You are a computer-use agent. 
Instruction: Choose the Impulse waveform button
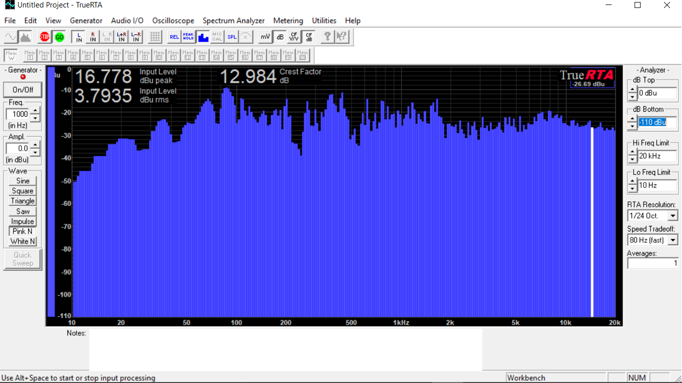pos(22,221)
